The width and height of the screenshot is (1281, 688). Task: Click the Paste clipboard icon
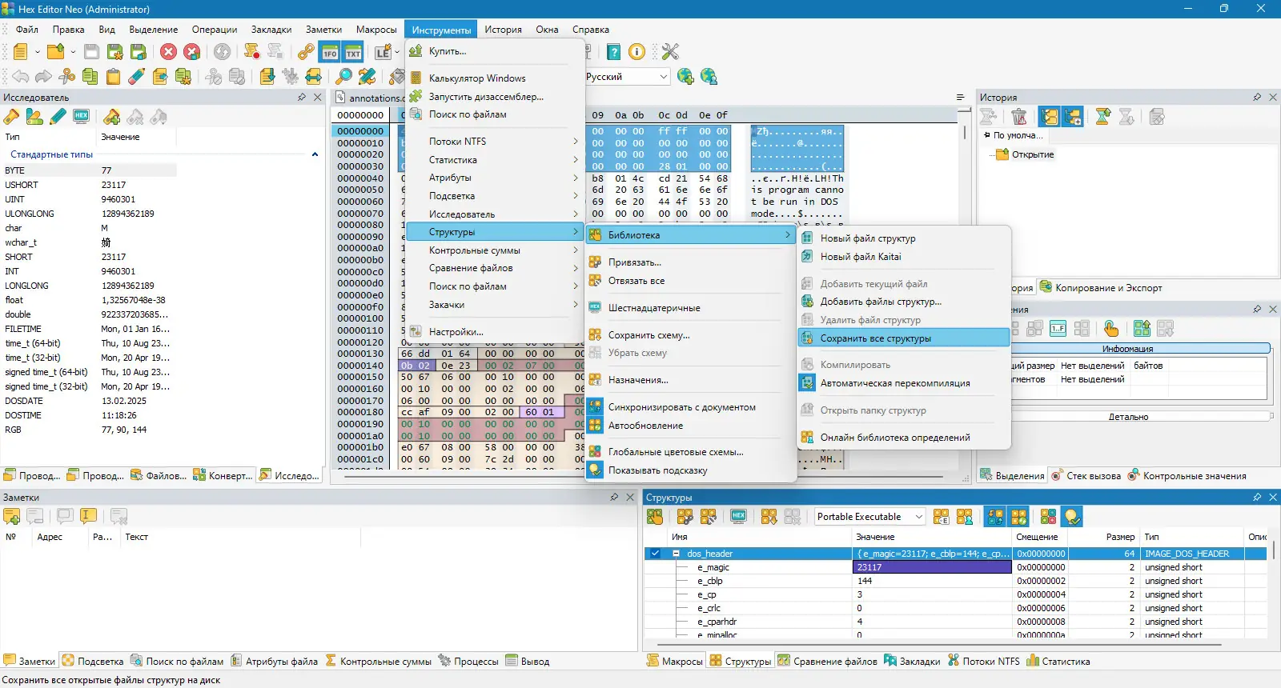coord(114,76)
